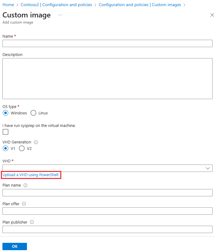The image size is (215, 252).
Task: Open the ellipsis menu beside Custom image title
Action: [60, 15]
